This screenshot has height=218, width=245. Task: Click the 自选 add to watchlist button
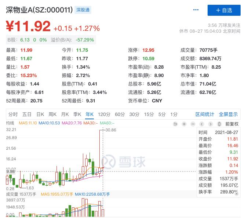224,10
